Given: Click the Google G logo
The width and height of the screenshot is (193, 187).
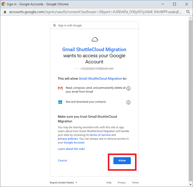Looking at the screenshot, I should (54, 25).
